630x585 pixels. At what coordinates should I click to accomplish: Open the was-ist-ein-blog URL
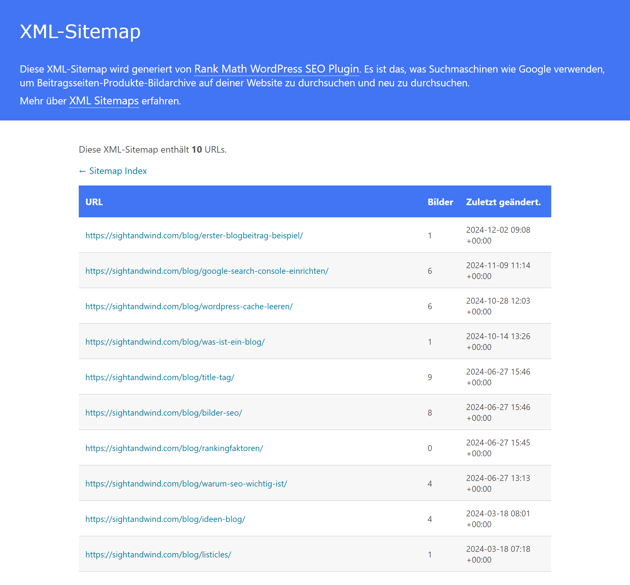pyautogui.click(x=175, y=342)
